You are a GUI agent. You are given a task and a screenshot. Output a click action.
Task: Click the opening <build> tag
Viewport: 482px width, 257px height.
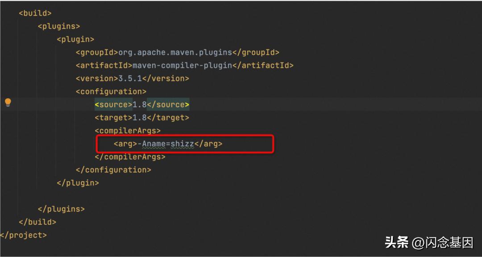tap(35, 13)
